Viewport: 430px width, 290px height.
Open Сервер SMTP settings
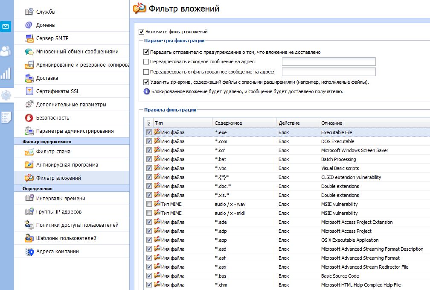[x=52, y=38]
